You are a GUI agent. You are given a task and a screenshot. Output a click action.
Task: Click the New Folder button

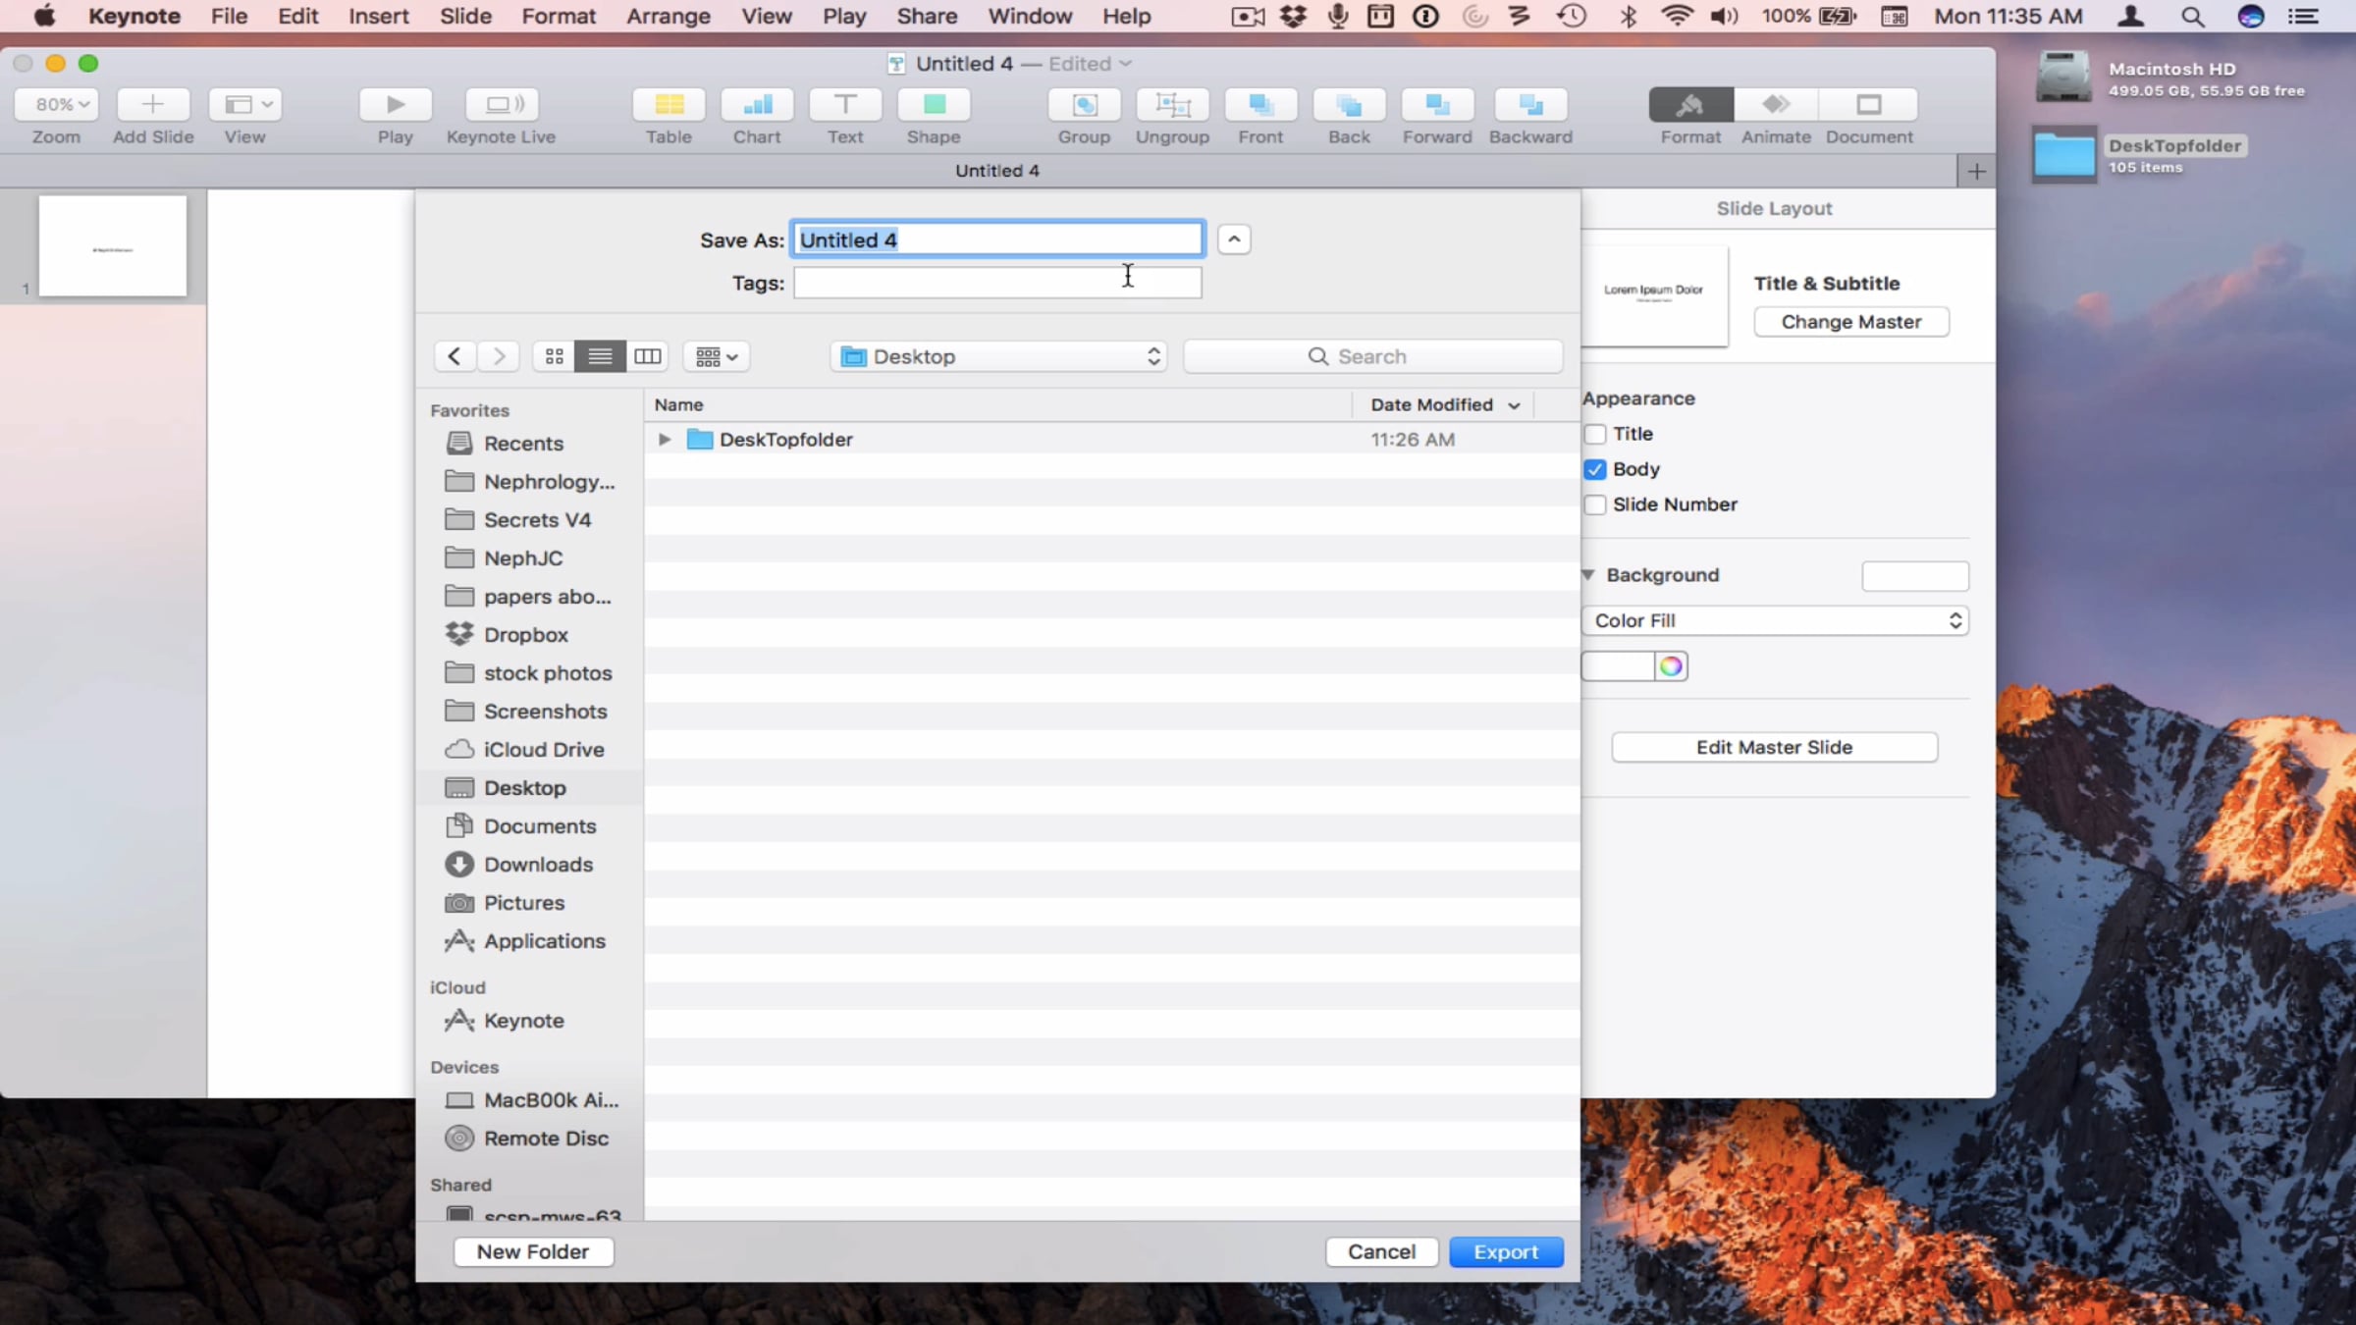[533, 1251]
